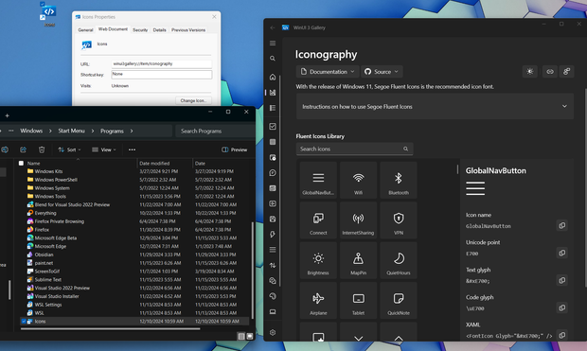
Task: Click the Search icons field
Action: click(x=354, y=149)
